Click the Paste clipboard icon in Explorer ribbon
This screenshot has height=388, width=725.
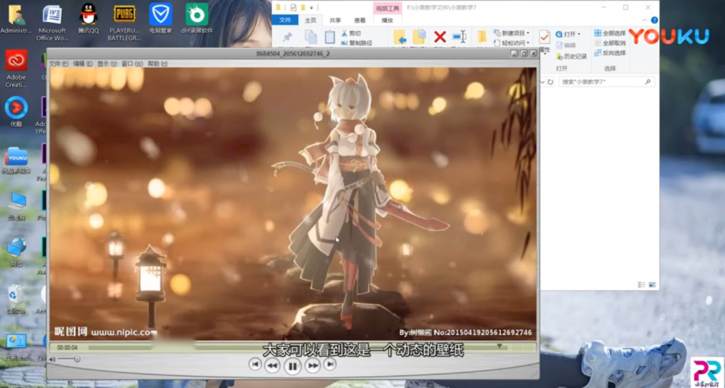pyautogui.click(x=329, y=37)
